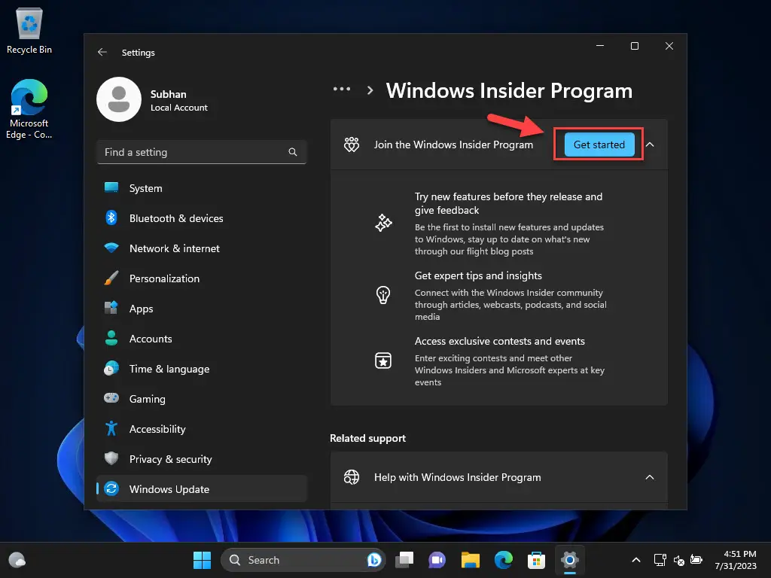Click the Time & language clock icon

(x=111, y=368)
